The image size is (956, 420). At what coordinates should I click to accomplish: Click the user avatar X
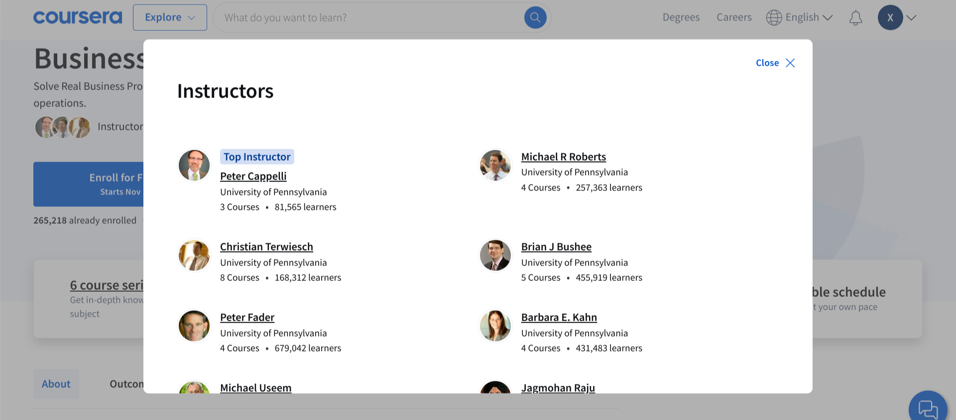tap(890, 17)
